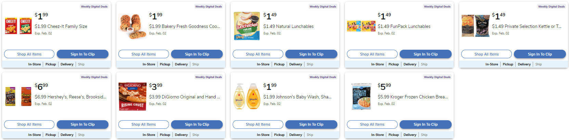Screen dimensions: 569x140
Task: Click the $1.49 Private Selection Kettle title
Action: [x=527, y=26]
